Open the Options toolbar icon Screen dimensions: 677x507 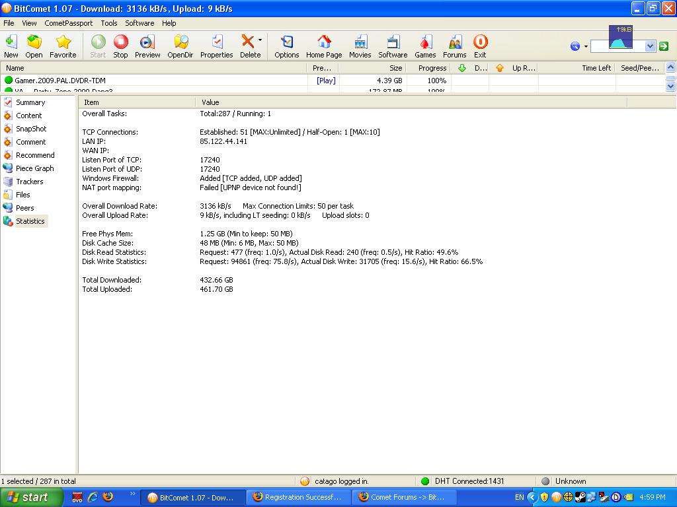tap(287, 42)
